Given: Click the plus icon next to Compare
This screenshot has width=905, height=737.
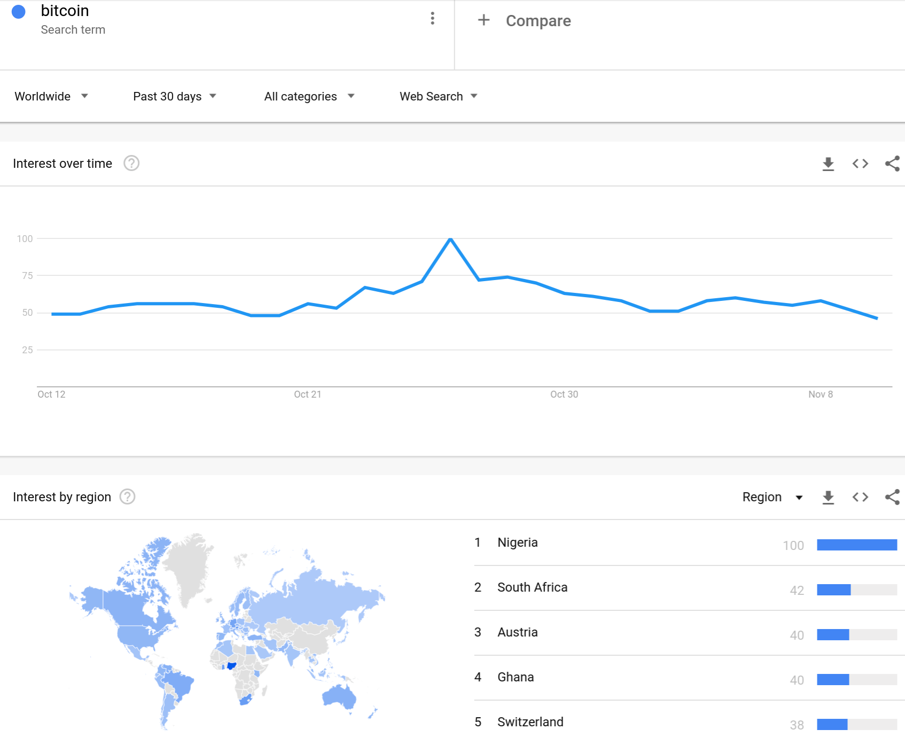Looking at the screenshot, I should coord(483,20).
